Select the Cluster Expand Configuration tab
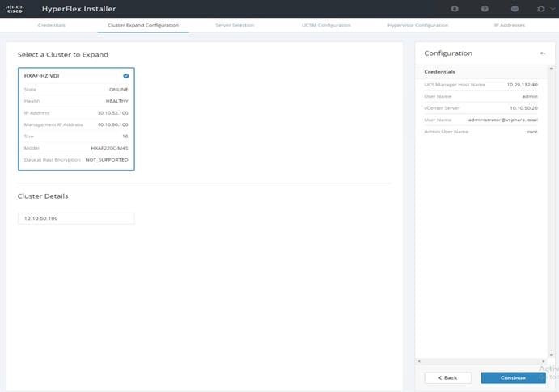This screenshot has width=559, height=392. click(143, 25)
